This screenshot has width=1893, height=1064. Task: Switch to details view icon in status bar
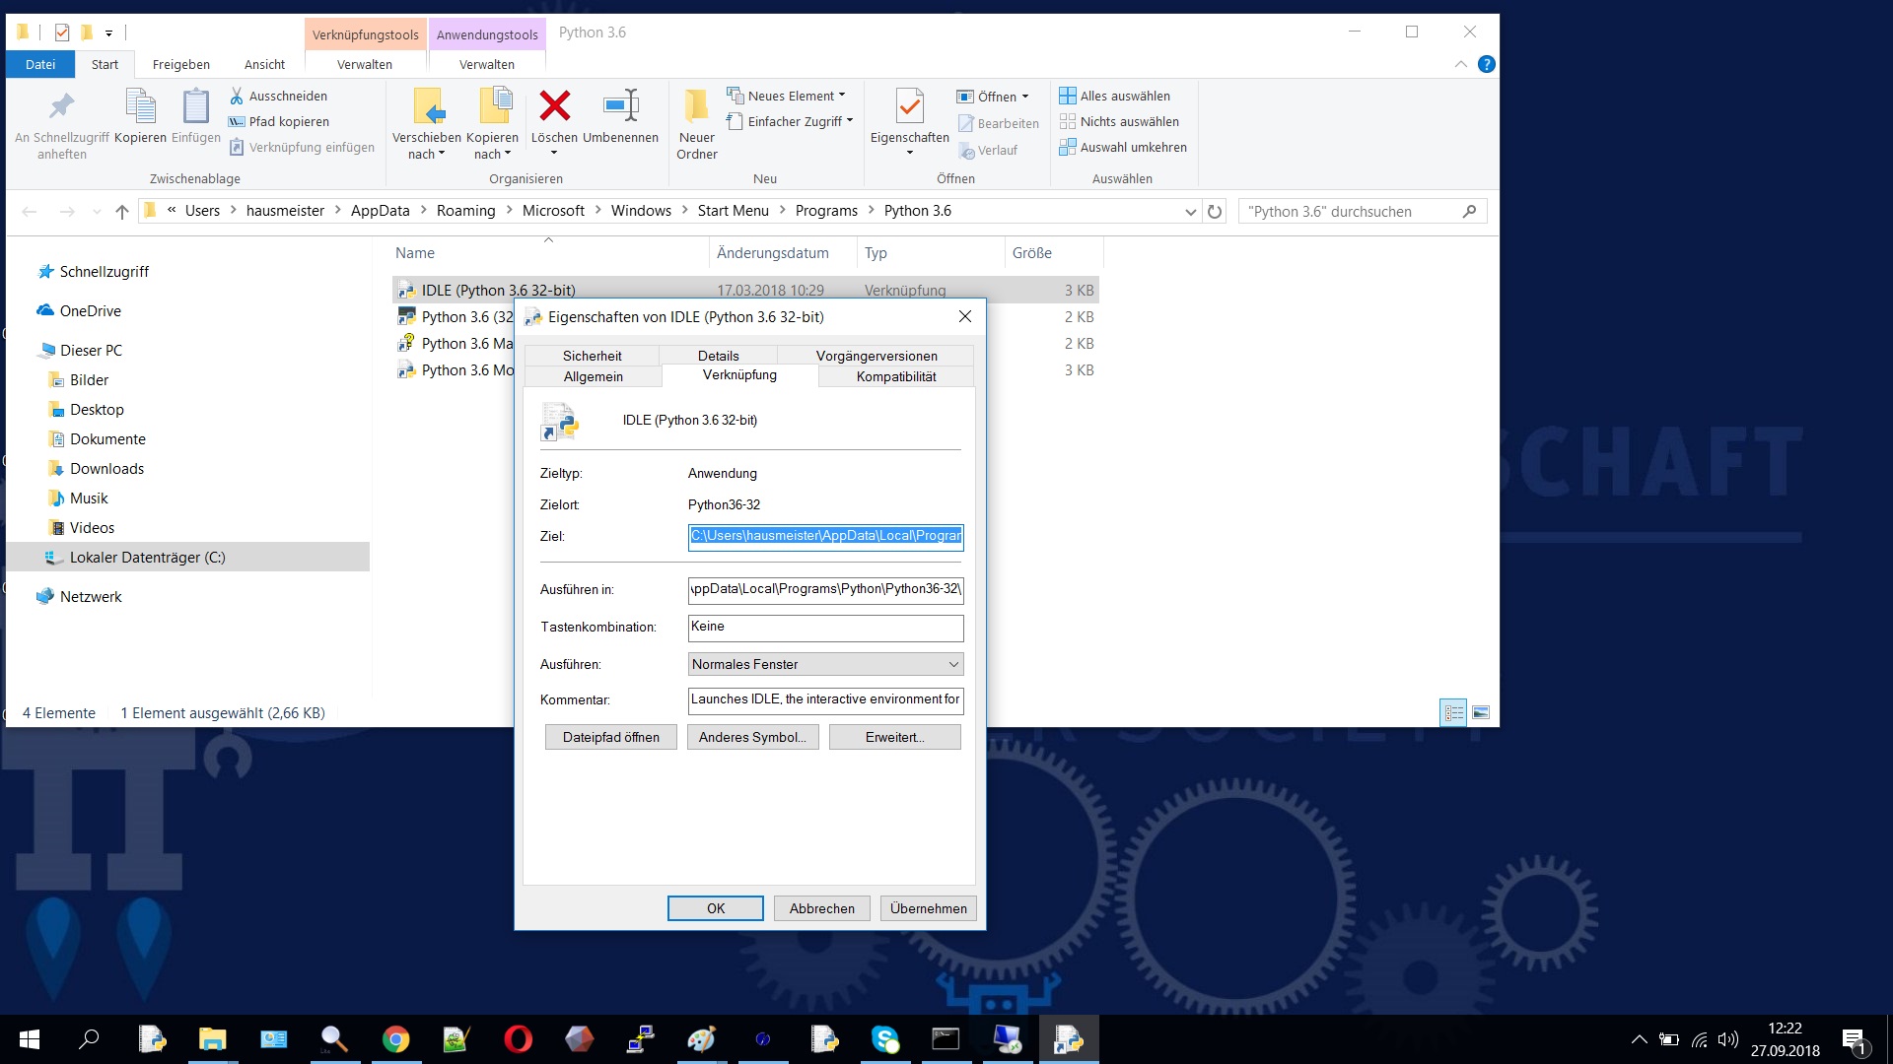pyautogui.click(x=1453, y=712)
